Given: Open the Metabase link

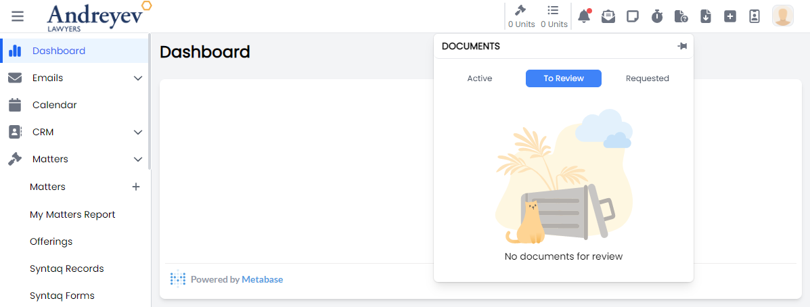Looking at the screenshot, I should (x=263, y=279).
